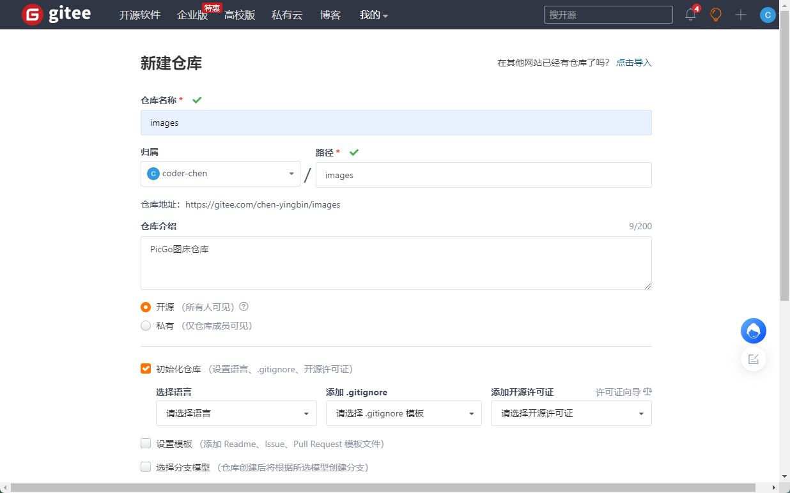Click the scroll down arrow
The width and height of the screenshot is (790, 493).
tap(785, 476)
